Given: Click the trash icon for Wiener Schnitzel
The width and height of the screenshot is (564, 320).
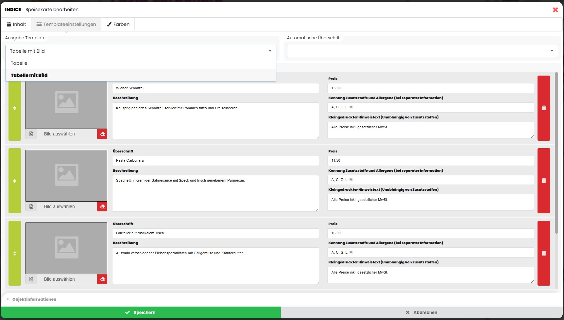Looking at the screenshot, I should tap(544, 108).
